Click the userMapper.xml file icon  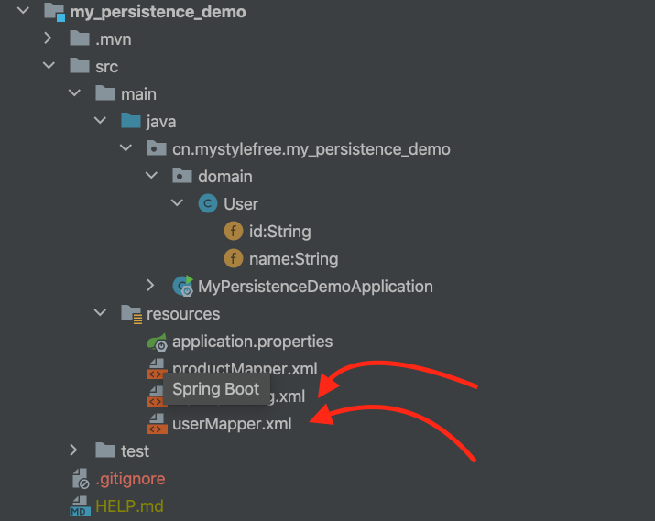point(156,424)
